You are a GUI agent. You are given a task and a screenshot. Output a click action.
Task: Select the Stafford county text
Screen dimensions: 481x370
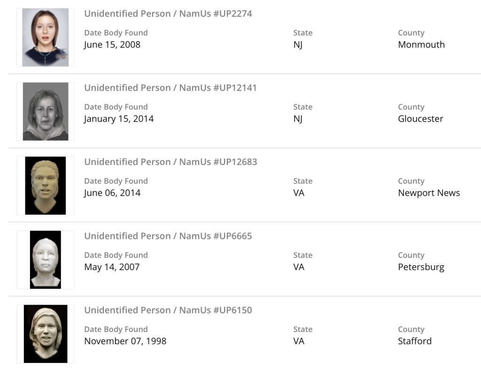pos(415,341)
